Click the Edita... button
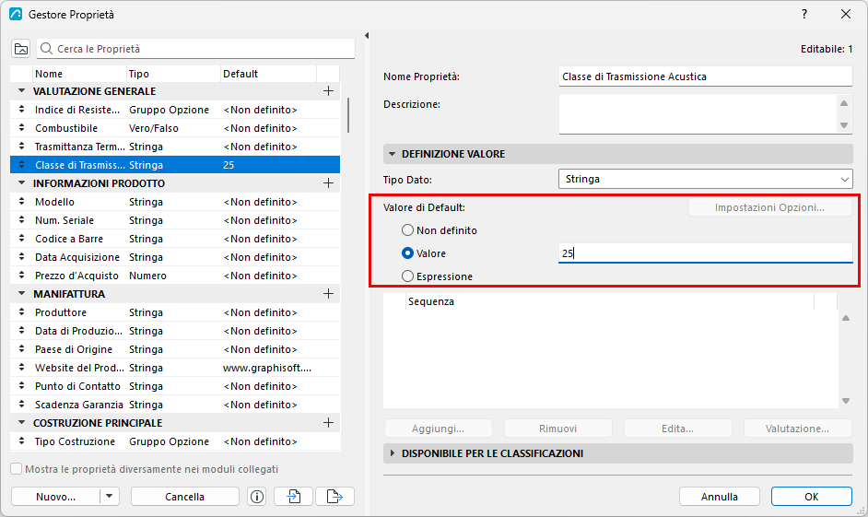This screenshot has height=517, width=868. tap(677, 429)
